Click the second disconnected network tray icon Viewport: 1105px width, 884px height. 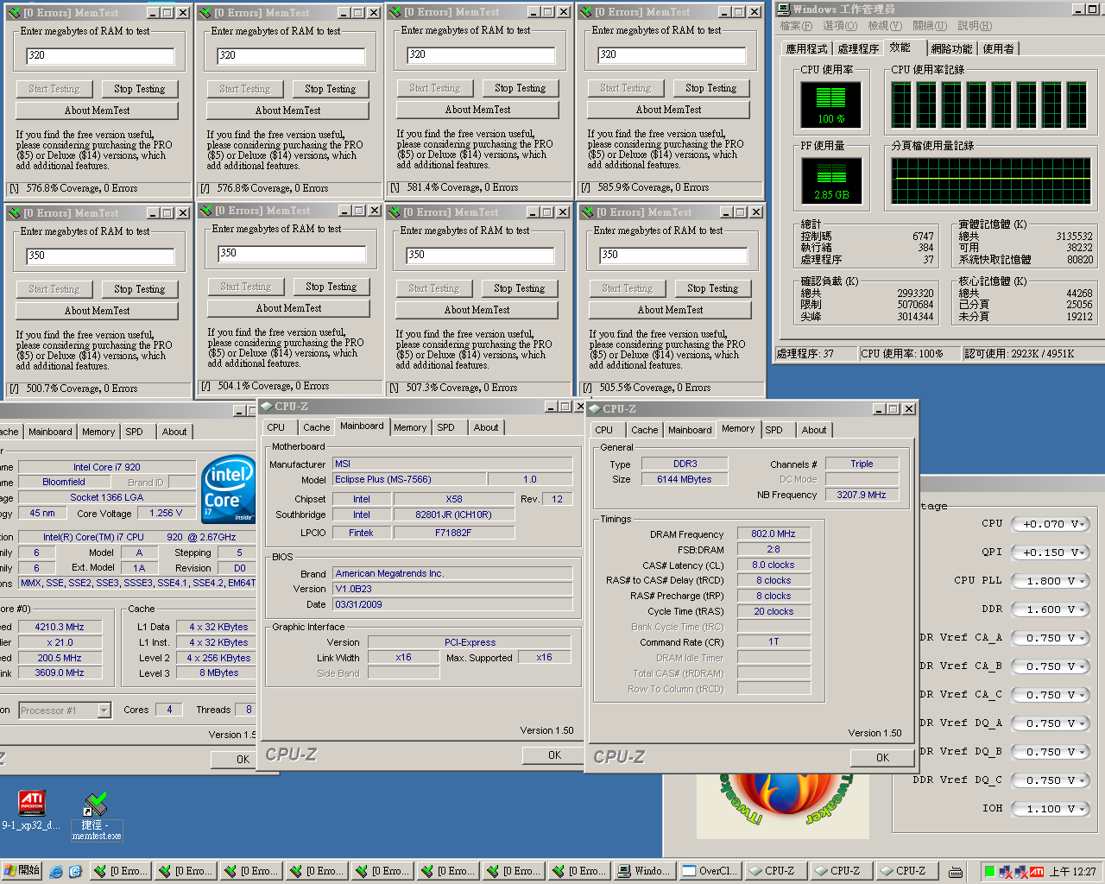point(1021,872)
